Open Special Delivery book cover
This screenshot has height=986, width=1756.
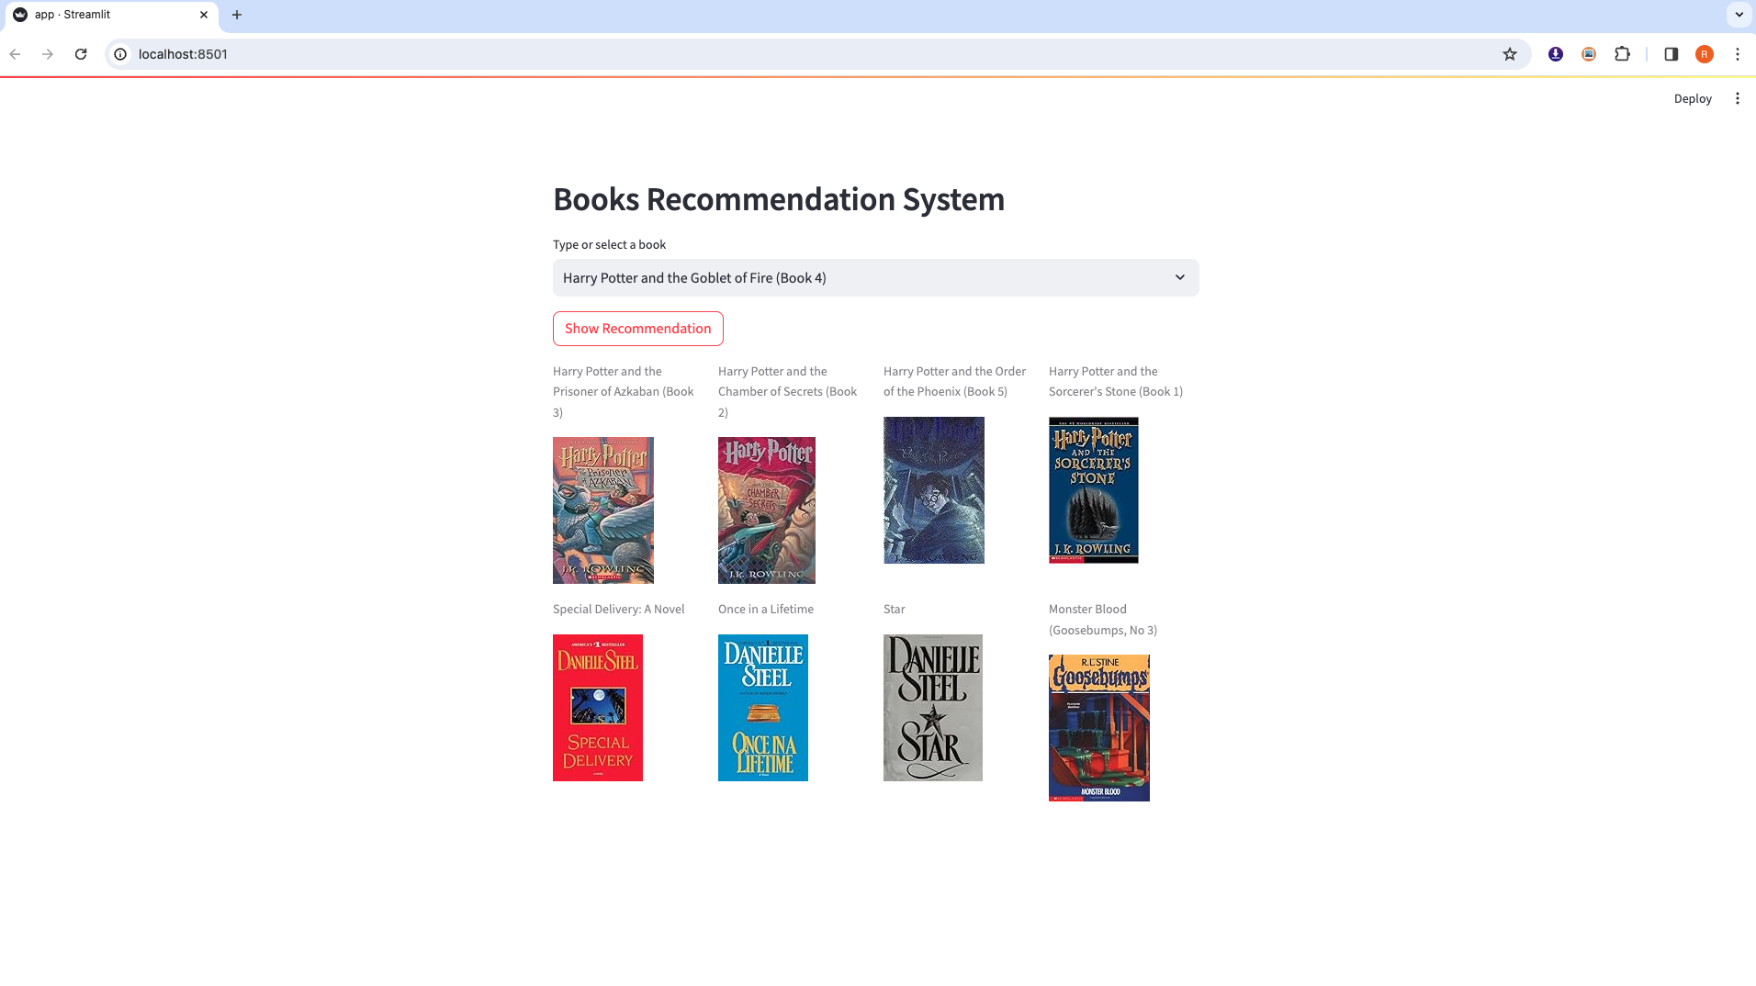(x=598, y=708)
